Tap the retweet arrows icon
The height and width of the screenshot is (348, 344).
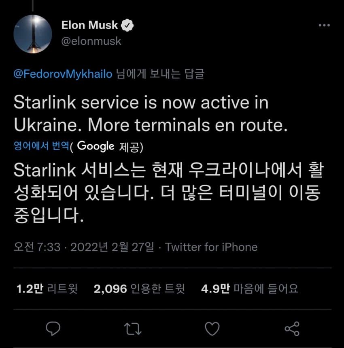[x=132, y=329]
